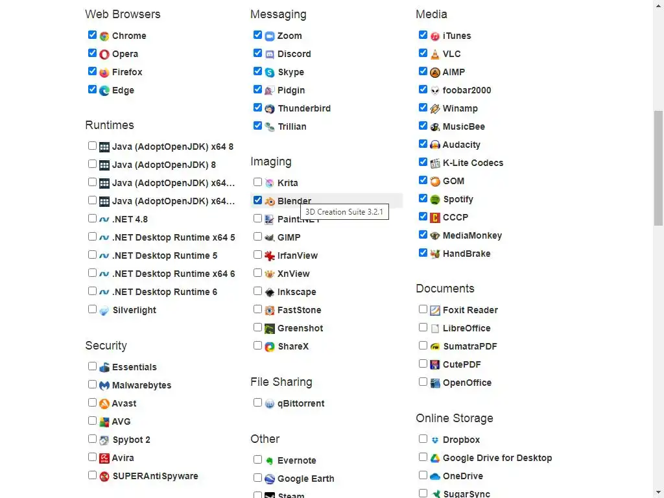The image size is (664, 498).
Task: Check the Essentials checkbox
Action: tap(92, 366)
